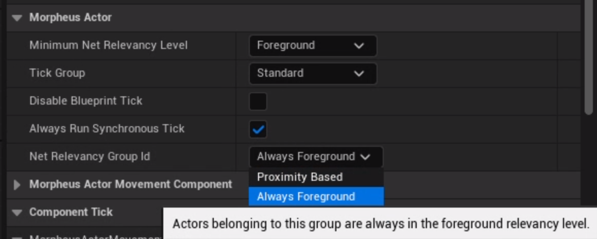Enable Disable Blueprint Tick checkbox

[x=258, y=101]
